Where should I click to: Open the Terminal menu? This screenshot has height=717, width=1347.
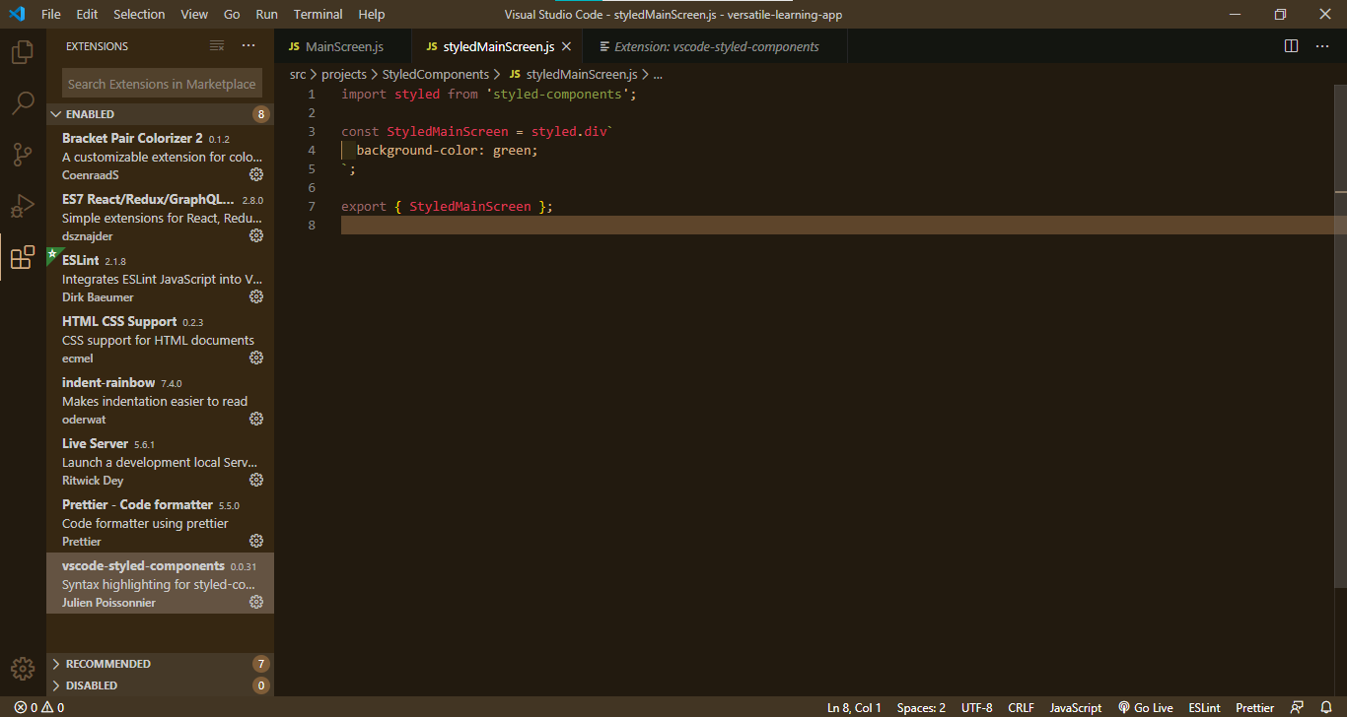tap(317, 14)
